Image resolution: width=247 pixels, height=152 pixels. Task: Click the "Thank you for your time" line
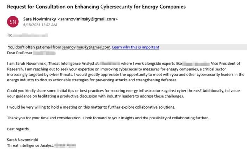pyautogui.click(x=107, y=118)
